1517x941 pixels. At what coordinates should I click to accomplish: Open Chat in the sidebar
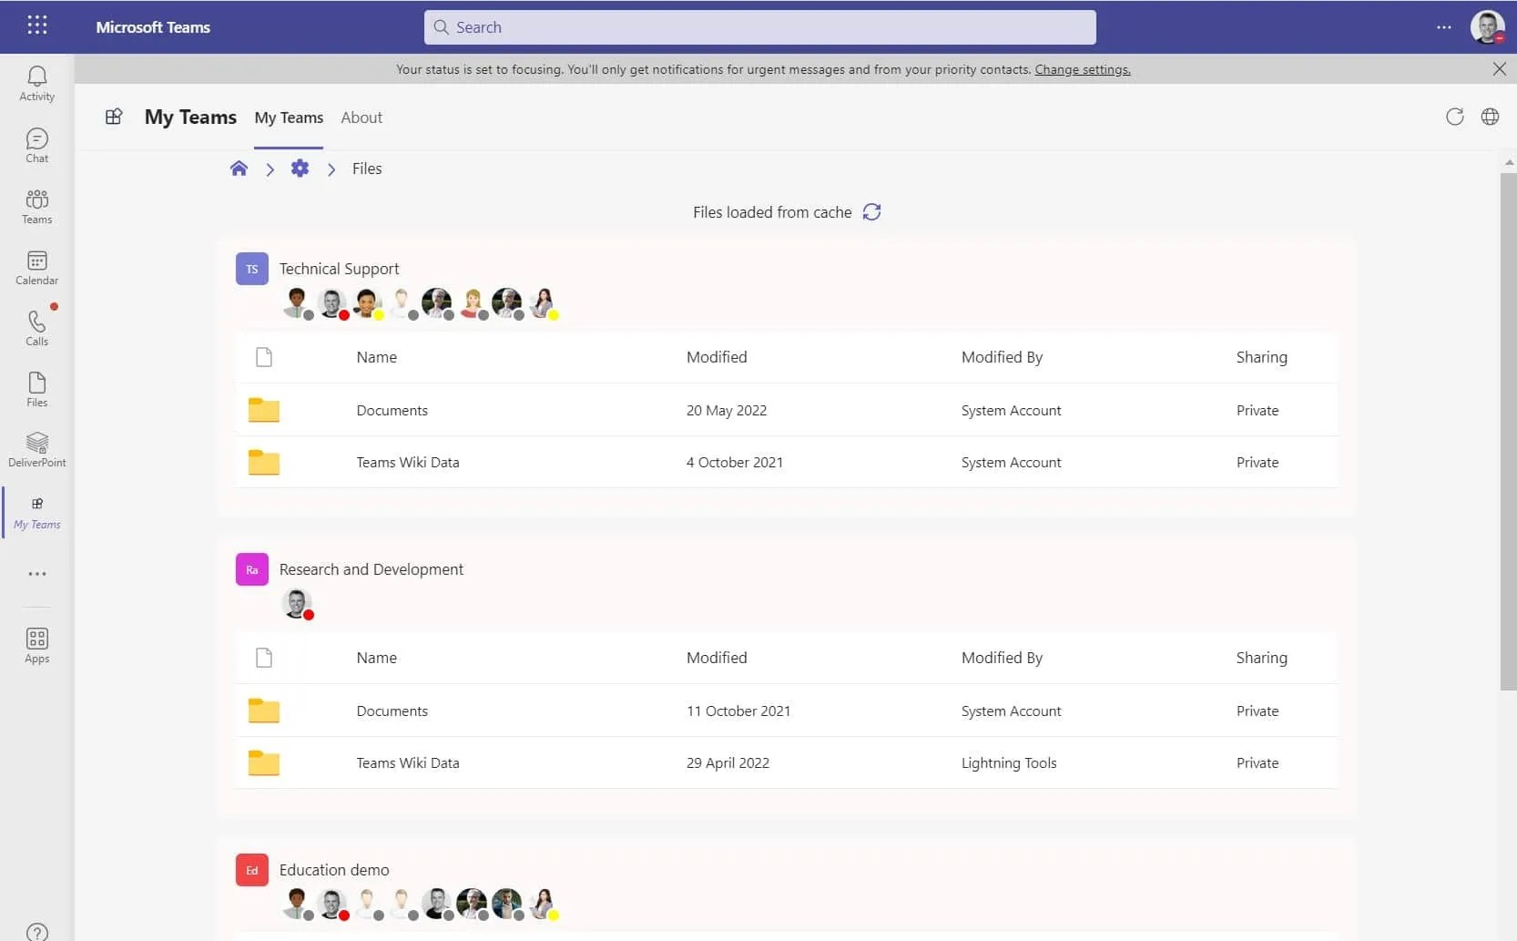click(x=37, y=146)
